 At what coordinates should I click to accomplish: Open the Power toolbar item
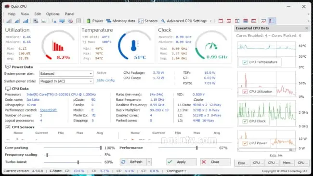tap(94, 21)
